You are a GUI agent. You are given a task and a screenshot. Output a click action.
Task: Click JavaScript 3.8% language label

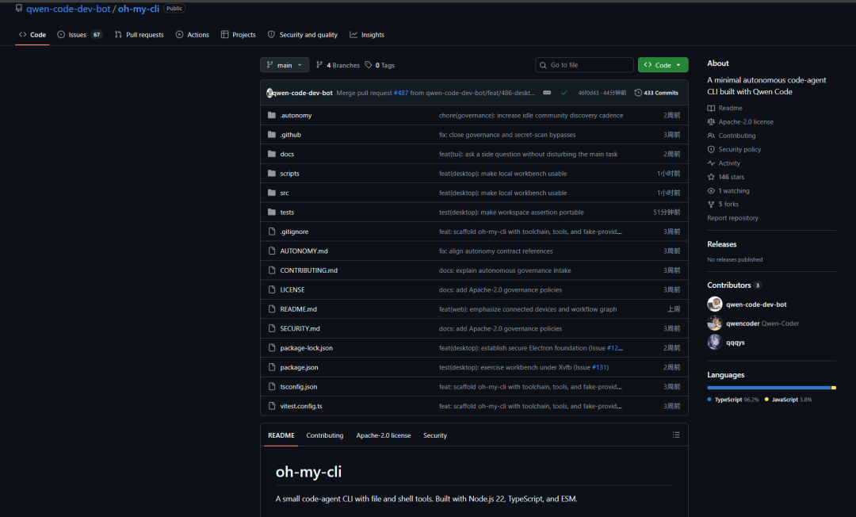[x=788, y=400]
